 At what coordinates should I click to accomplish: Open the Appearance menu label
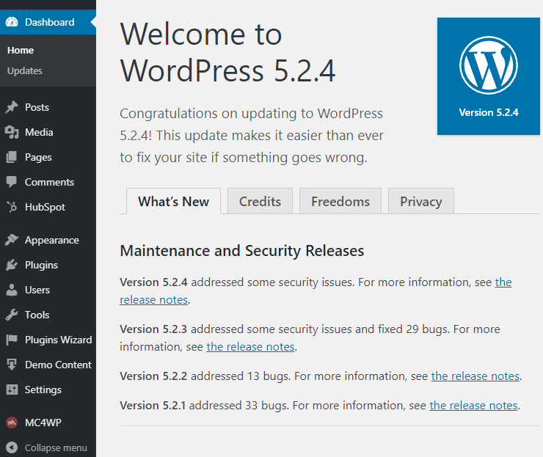tap(52, 240)
